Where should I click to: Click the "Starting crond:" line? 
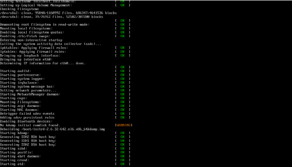[x=15, y=160]
